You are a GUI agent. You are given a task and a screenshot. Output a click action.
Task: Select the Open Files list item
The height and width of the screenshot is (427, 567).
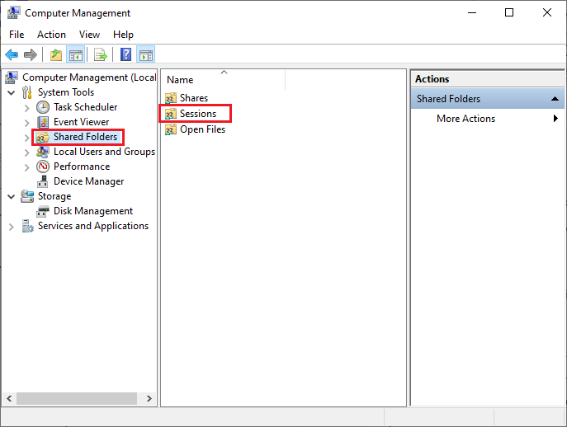tap(202, 129)
